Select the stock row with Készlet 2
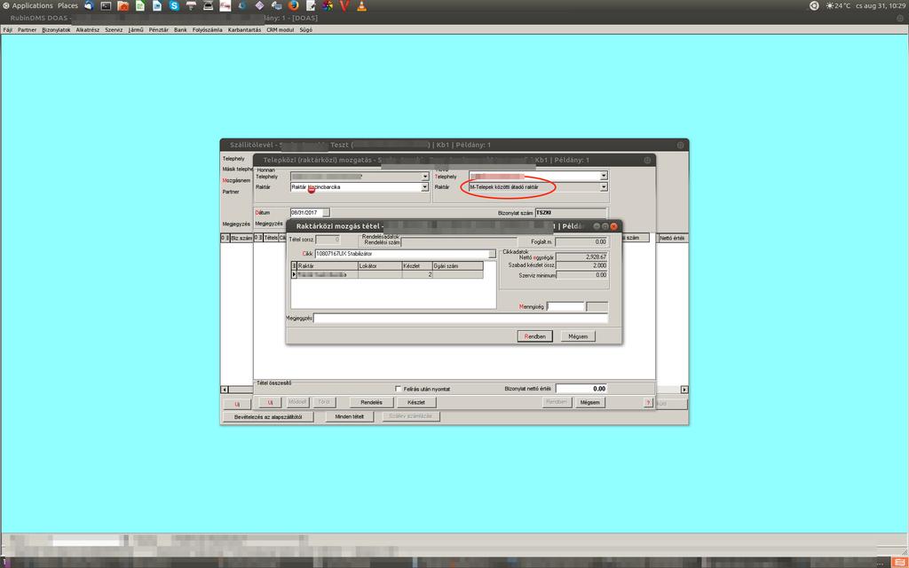 click(387, 275)
